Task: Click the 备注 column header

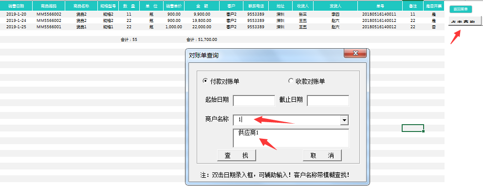Action: [413, 6]
